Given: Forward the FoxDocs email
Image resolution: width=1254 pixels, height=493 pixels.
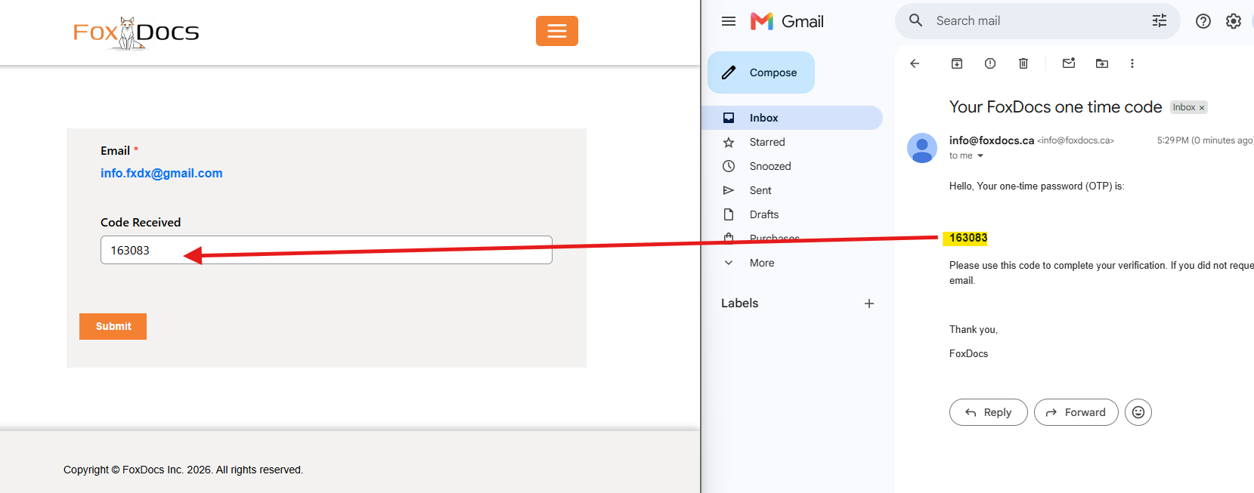Looking at the screenshot, I should pyautogui.click(x=1076, y=412).
